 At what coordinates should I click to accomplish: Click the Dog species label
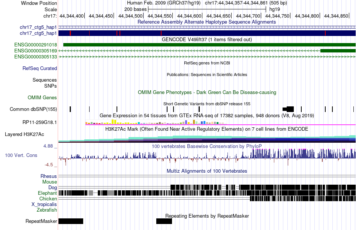(x=52, y=188)
